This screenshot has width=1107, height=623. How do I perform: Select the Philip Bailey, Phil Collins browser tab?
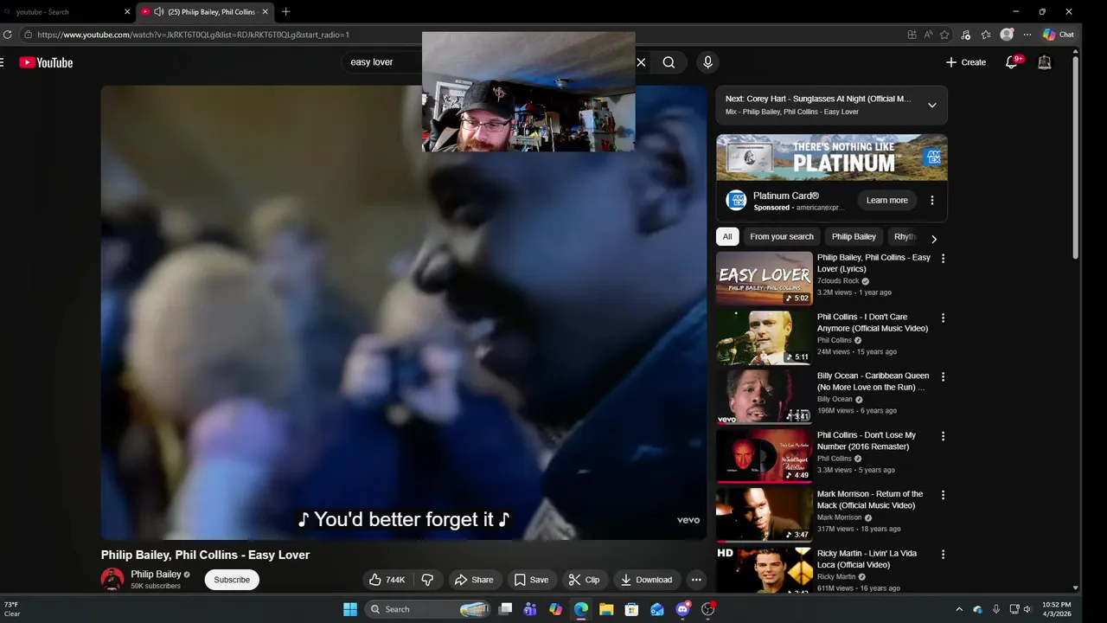coord(206,11)
